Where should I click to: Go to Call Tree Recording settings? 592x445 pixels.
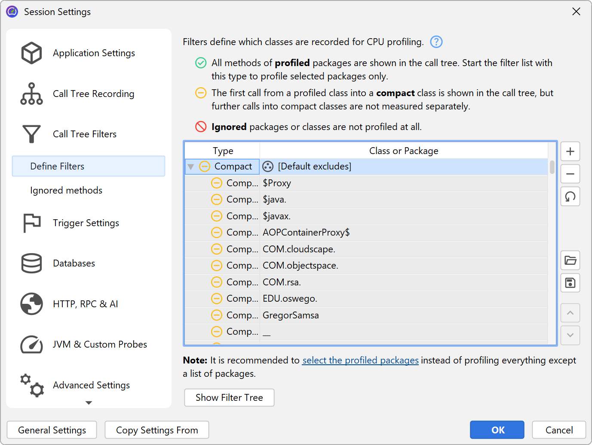93,94
